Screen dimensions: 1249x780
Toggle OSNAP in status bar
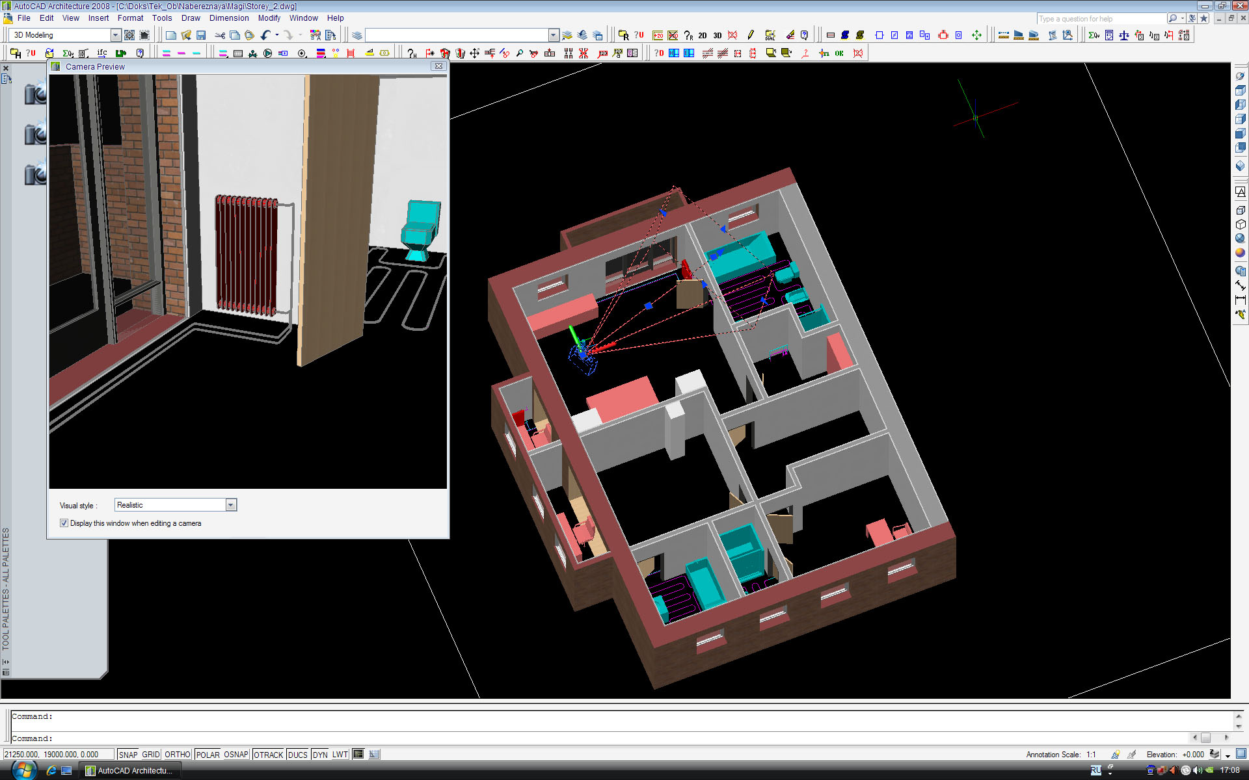click(x=235, y=755)
